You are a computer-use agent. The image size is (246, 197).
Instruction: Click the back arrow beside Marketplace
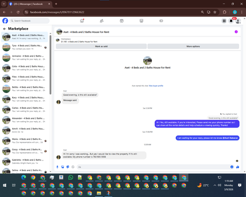point(4,29)
